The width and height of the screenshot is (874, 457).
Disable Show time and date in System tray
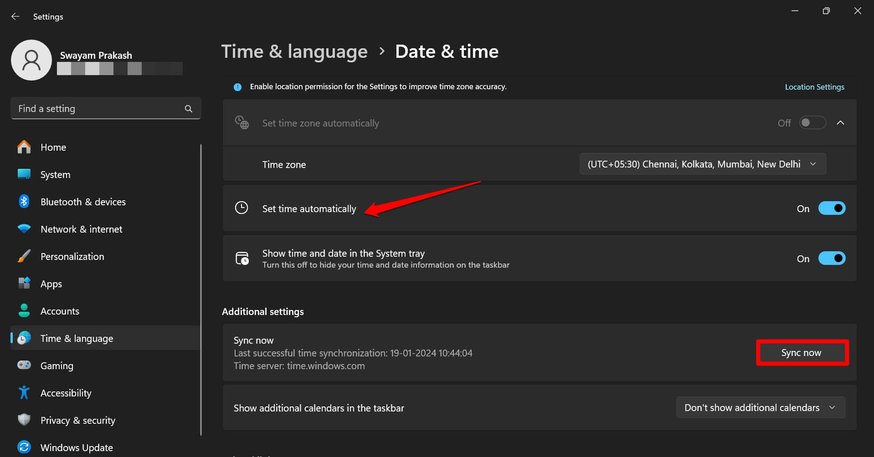pyautogui.click(x=832, y=259)
